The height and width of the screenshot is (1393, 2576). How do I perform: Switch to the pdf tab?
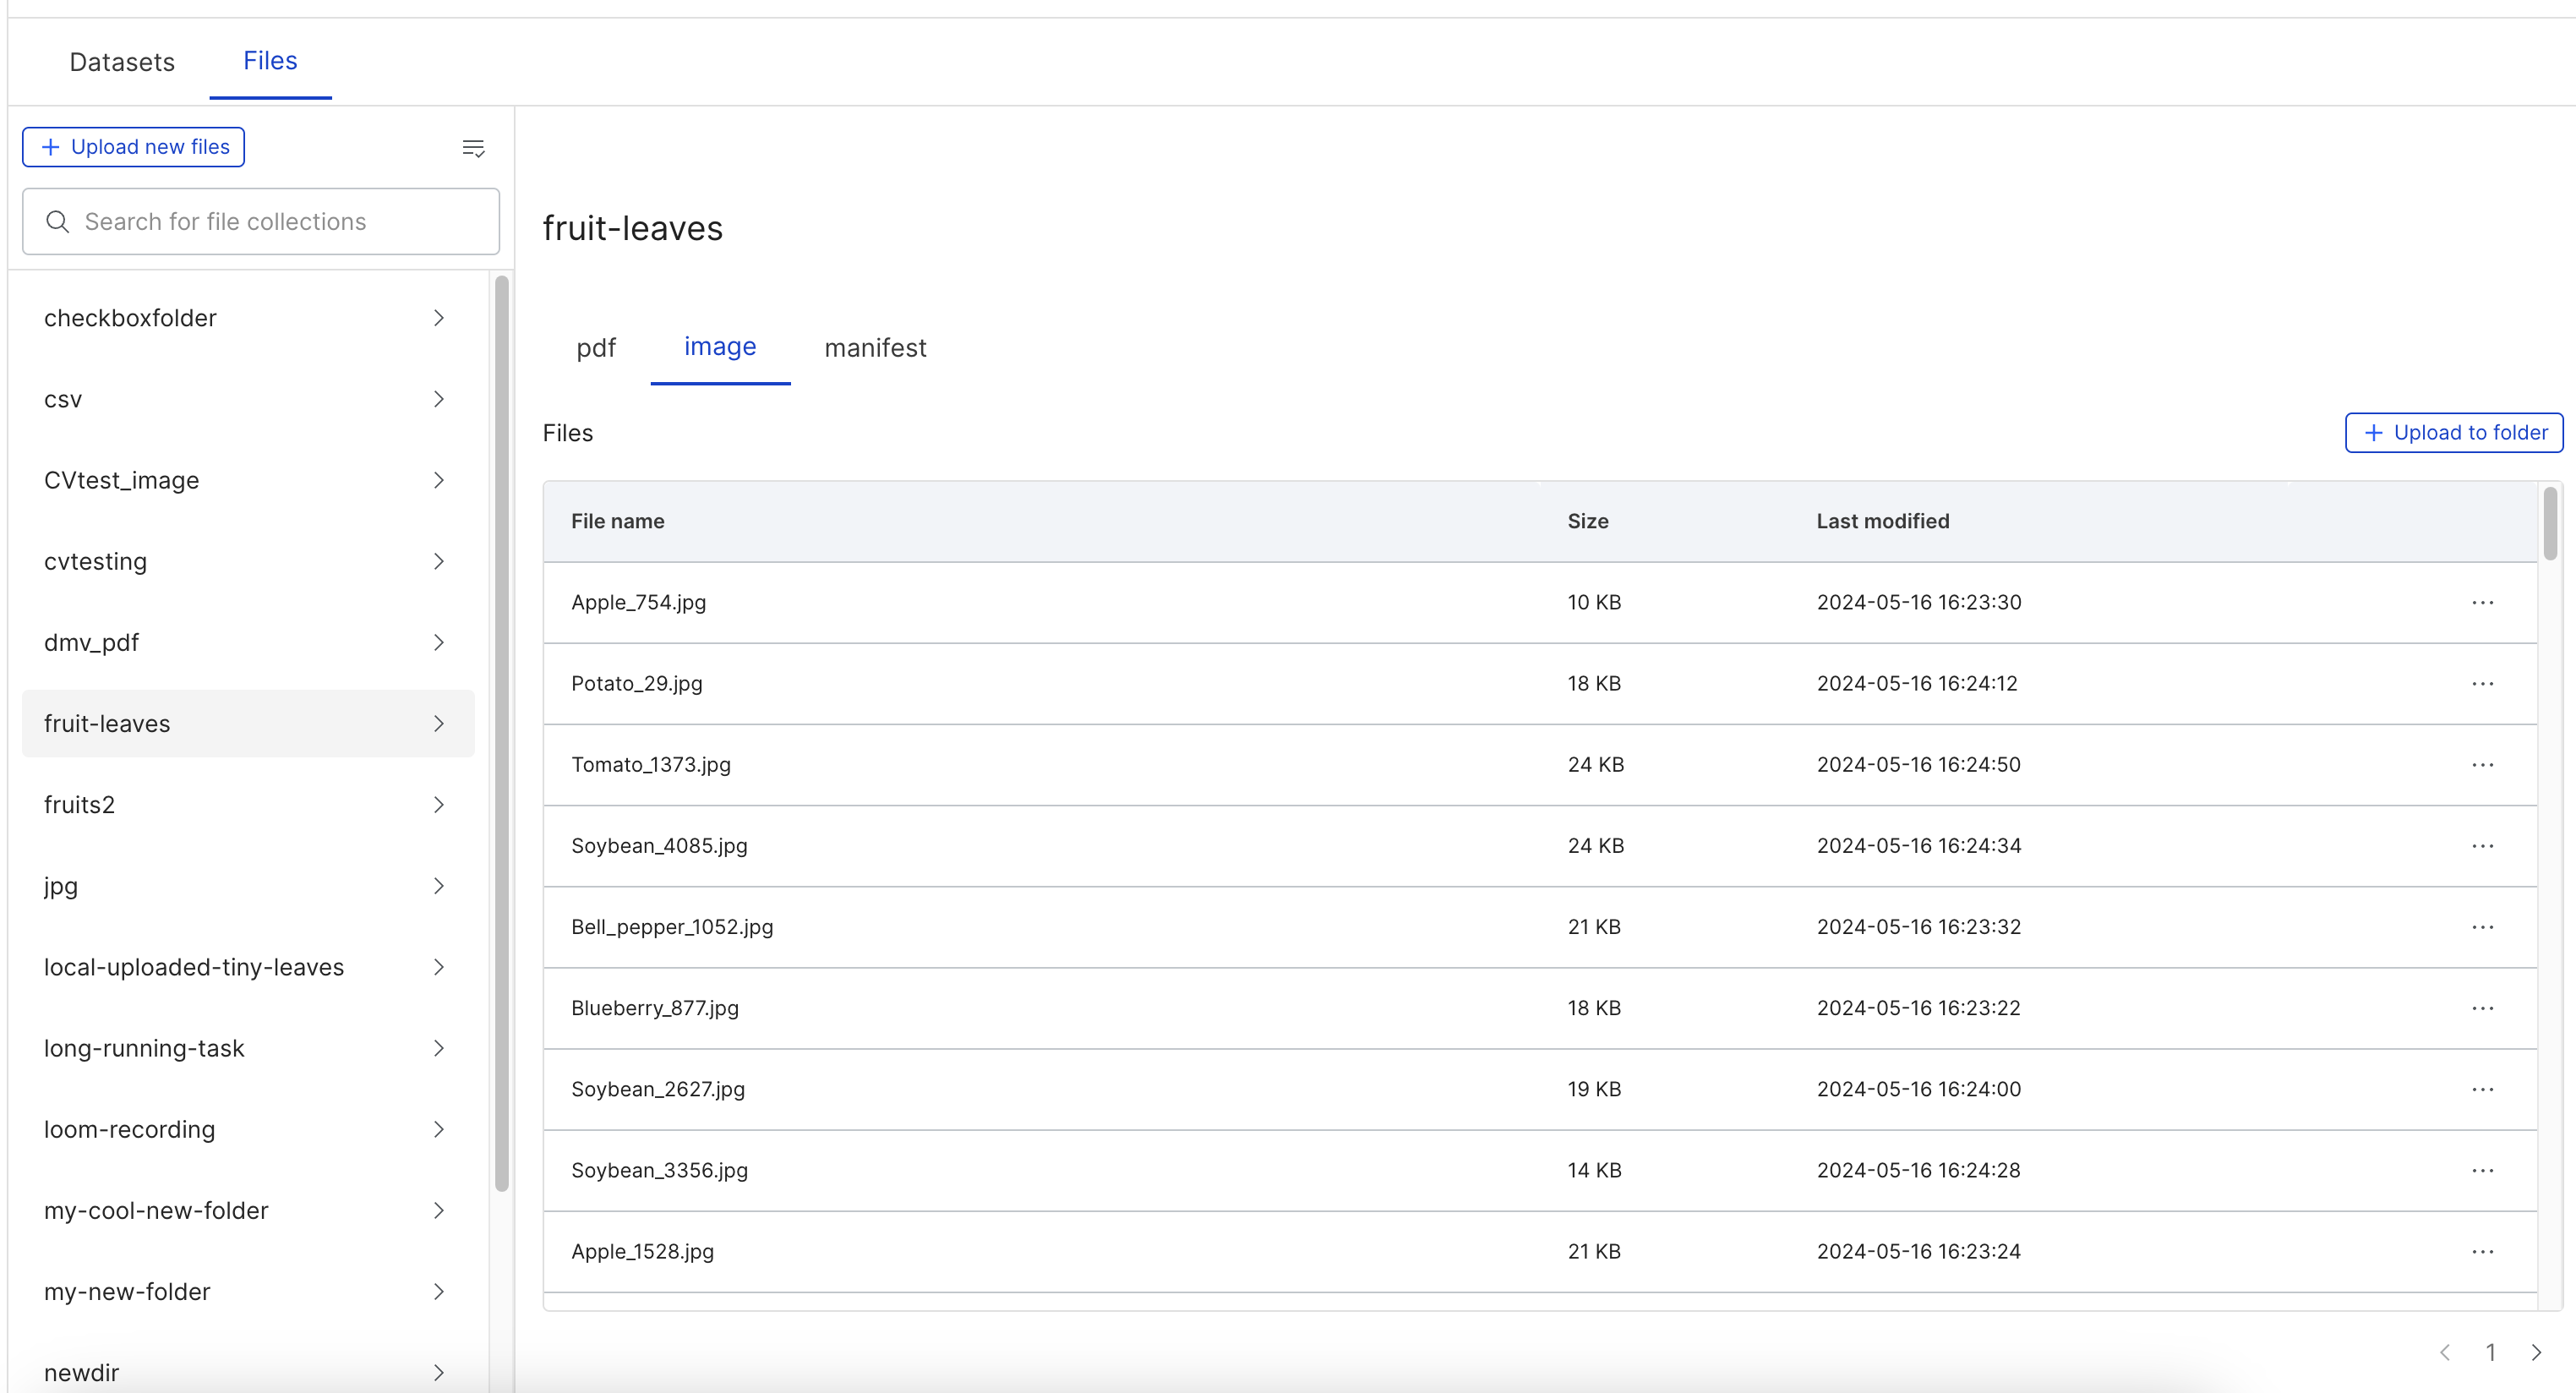click(x=595, y=347)
